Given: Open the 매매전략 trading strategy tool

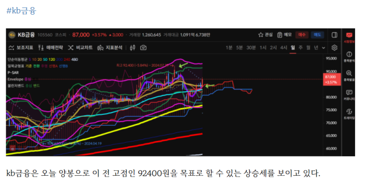Looking at the screenshot, I should point(50,48).
